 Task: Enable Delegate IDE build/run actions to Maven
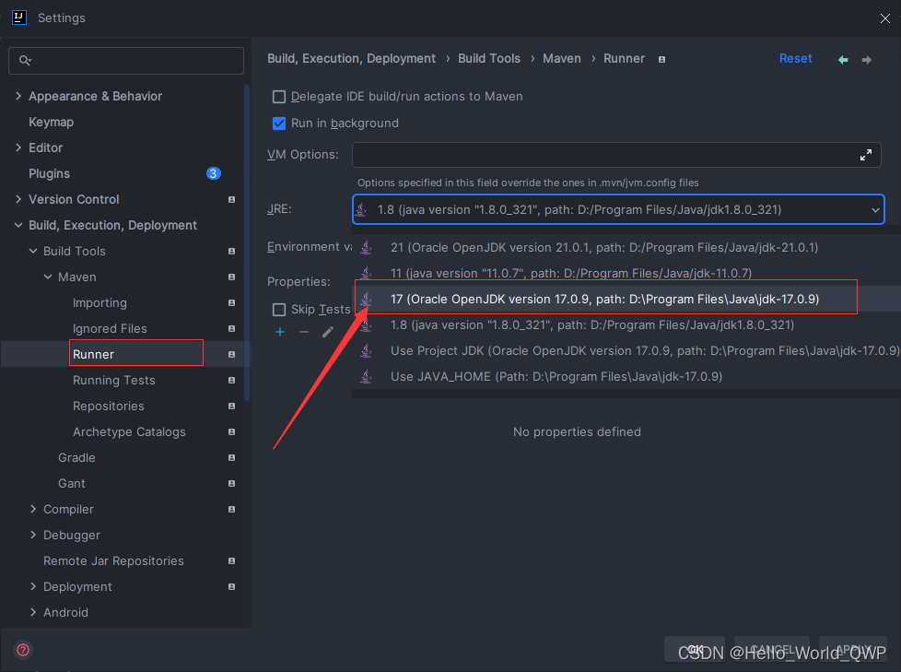point(279,96)
